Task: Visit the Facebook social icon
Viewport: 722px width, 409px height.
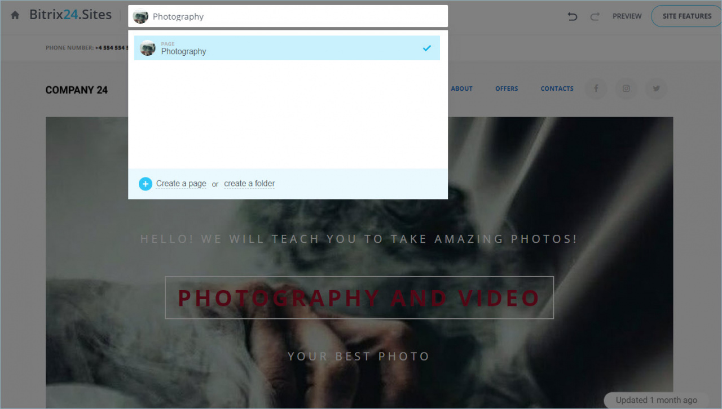Action: point(596,88)
